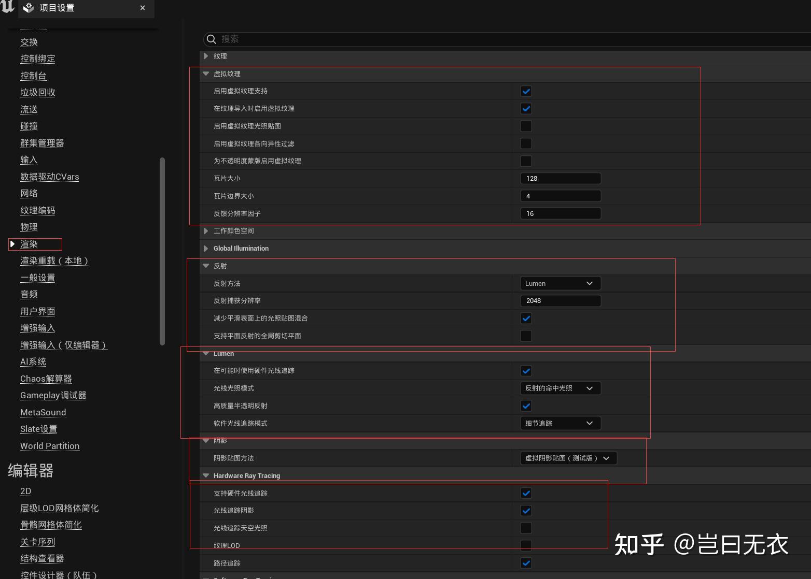The width and height of the screenshot is (811, 579).
Task: Click the Unreal Engine logo icon
Action: 8,8
